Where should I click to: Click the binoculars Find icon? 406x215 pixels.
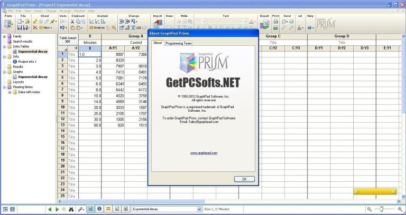point(71,209)
